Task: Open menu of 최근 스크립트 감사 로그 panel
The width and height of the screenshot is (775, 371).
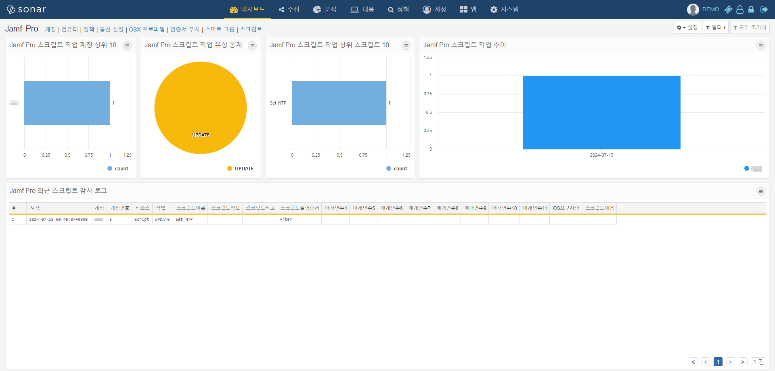Action: (761, 191)
